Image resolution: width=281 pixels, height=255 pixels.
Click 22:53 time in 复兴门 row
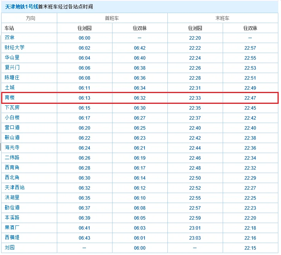pyautogui.click(x=250, y=68)
